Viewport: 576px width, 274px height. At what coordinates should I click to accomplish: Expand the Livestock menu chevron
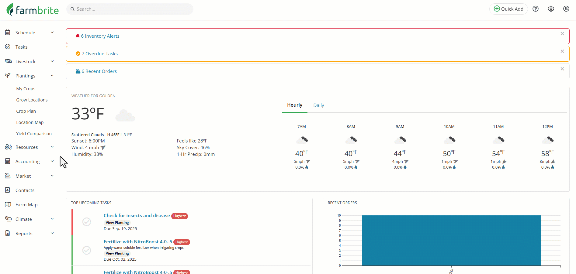point(52,61)
